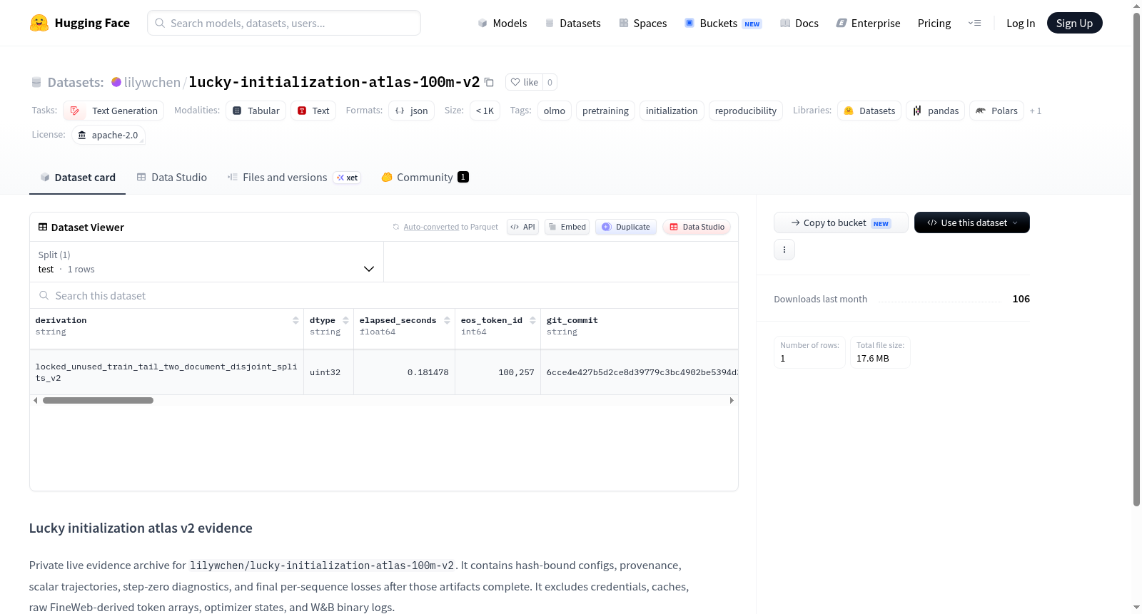This screenshot has height=614, width=1142.
Task: Select the Datasets library tag
Action: point(869,111)
